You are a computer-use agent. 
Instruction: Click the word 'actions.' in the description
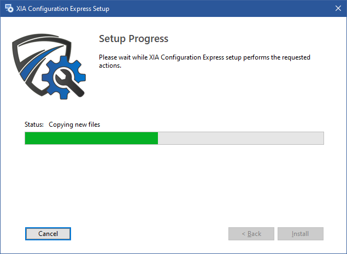(110, 66)
